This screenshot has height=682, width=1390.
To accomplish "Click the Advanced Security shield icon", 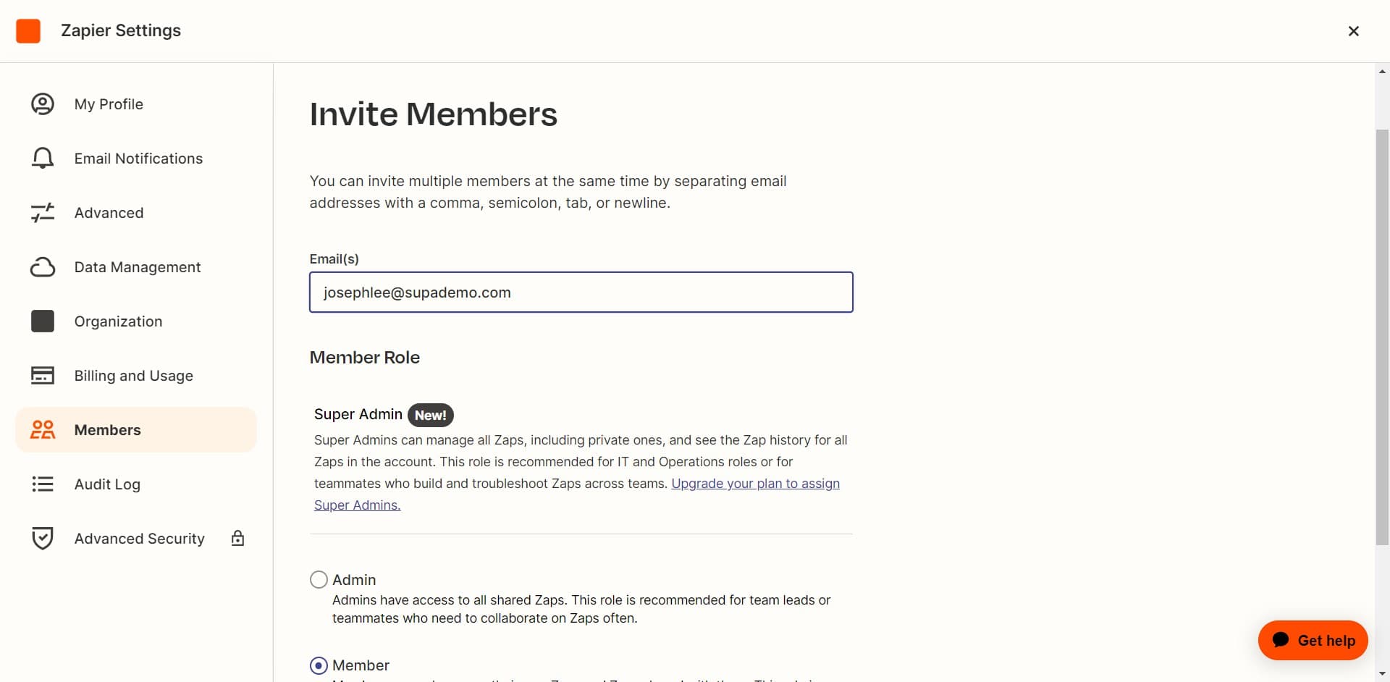I will 43,538.
